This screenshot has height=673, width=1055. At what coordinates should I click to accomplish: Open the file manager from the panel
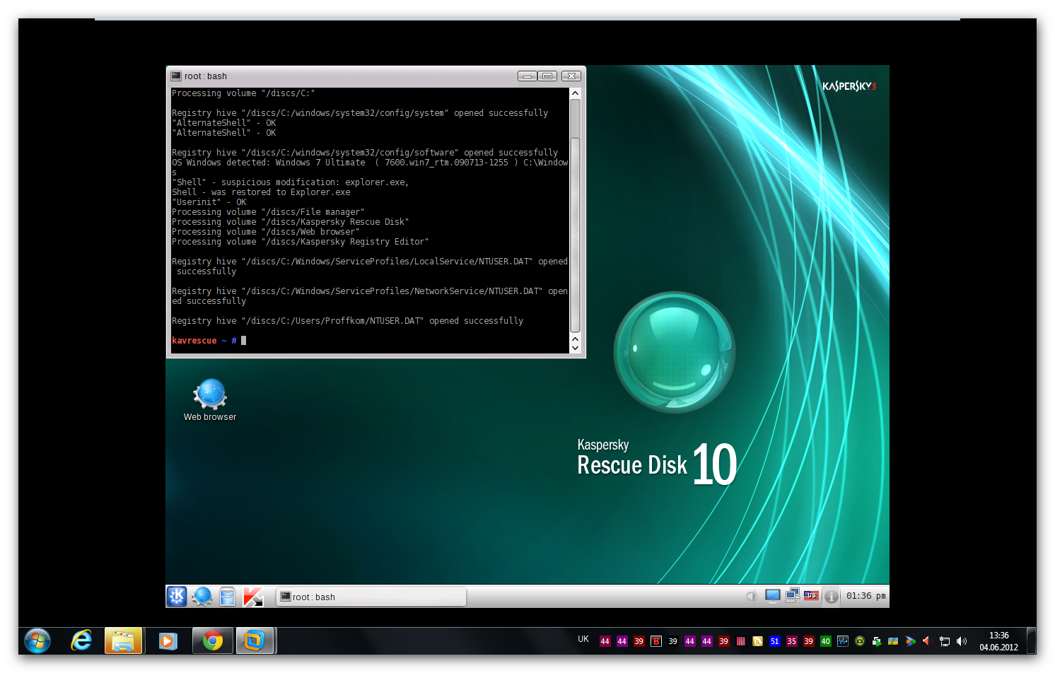click(227, 597)
